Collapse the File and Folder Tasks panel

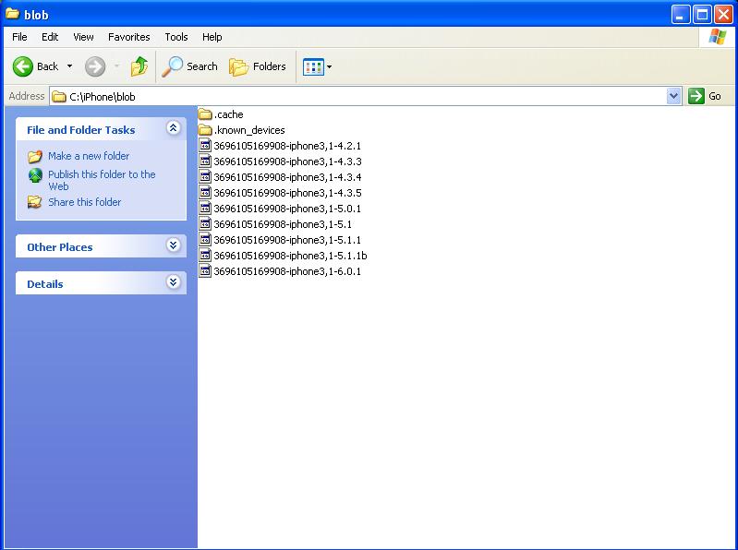pos(173,129)
